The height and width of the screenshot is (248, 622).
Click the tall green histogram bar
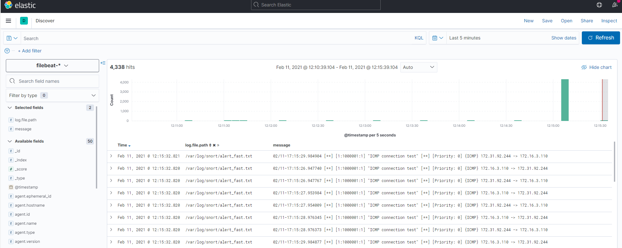[x=565, y=100]
